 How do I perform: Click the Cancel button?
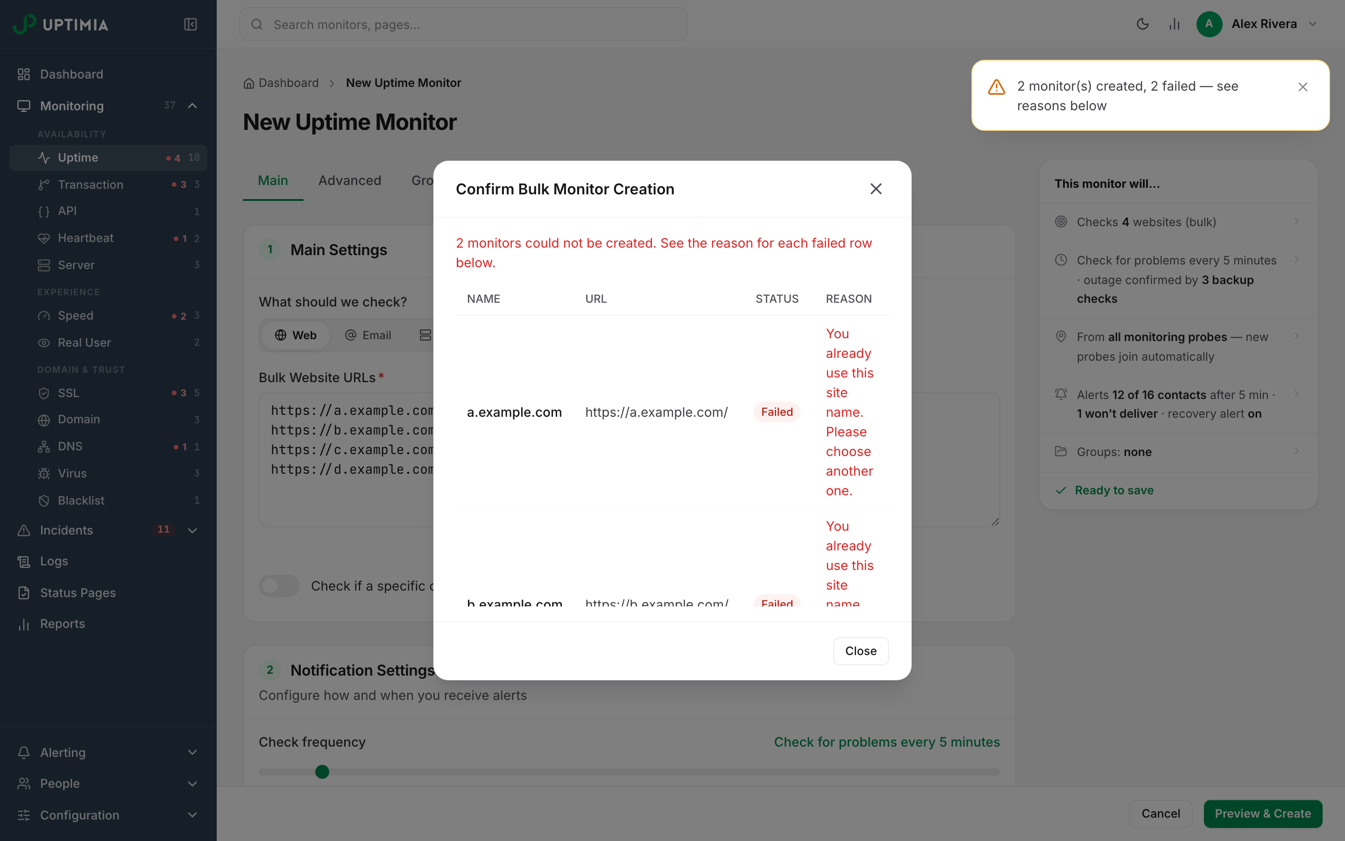point(1161,814)
